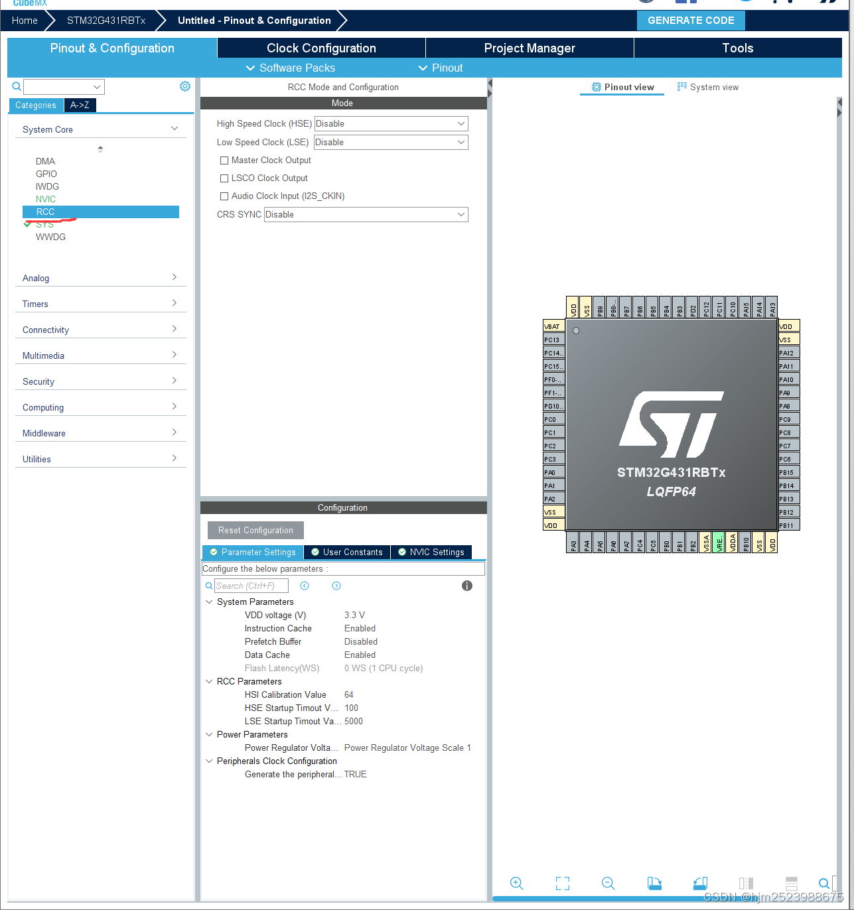Image resolution: width=854 pixels, height=910 pixels.
Task: Open the High Speed Clock (HSE) dropdown
Action: click(x=461, y=123)
